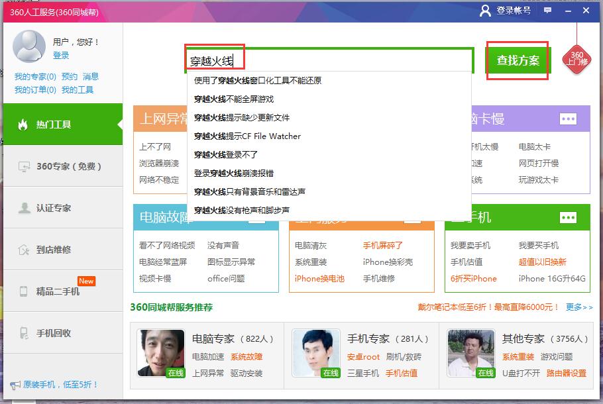The width and height of the screenshot is (603, 404).
Task: Click 超值以旧换新 link
Action: click(542, 262)
